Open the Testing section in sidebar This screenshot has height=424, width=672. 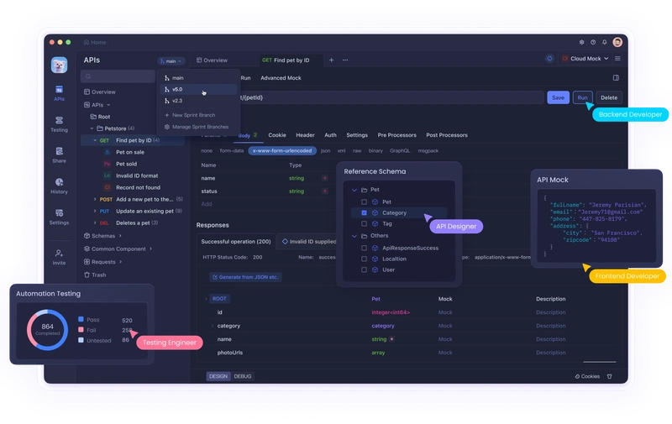pyautogui.click(x=59, y=123)
